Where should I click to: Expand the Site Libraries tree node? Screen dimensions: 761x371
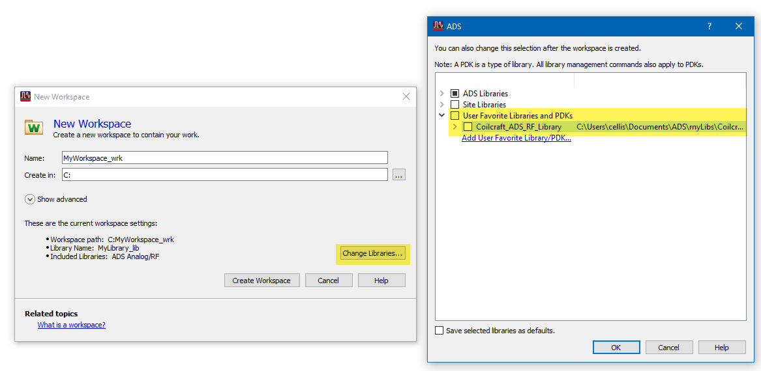click(x=441, y=104)
